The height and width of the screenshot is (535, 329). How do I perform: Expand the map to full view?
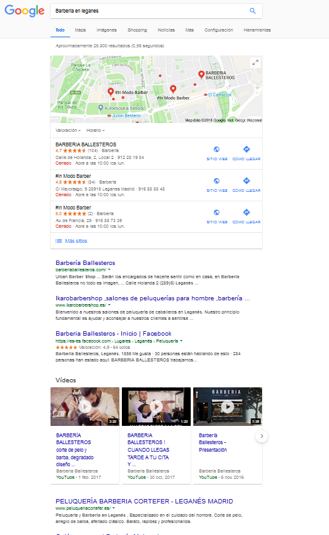point(255,63)
